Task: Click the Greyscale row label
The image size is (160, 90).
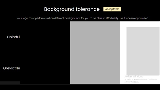Action: tap(11, 68)
